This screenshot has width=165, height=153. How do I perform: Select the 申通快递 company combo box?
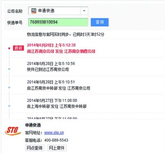(58, 11)
